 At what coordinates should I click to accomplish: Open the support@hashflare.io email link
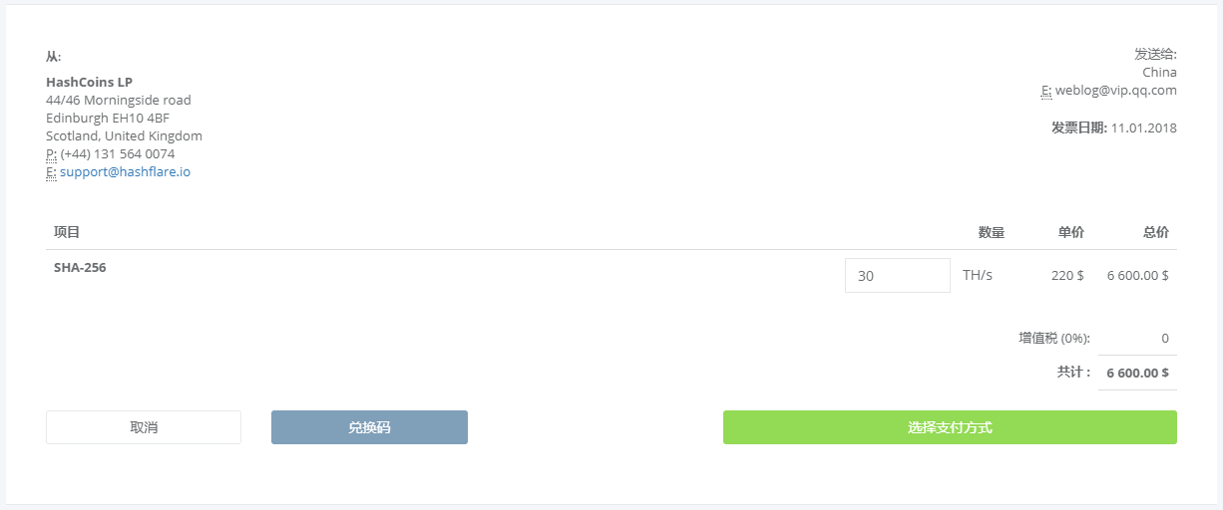pos(125,172)
